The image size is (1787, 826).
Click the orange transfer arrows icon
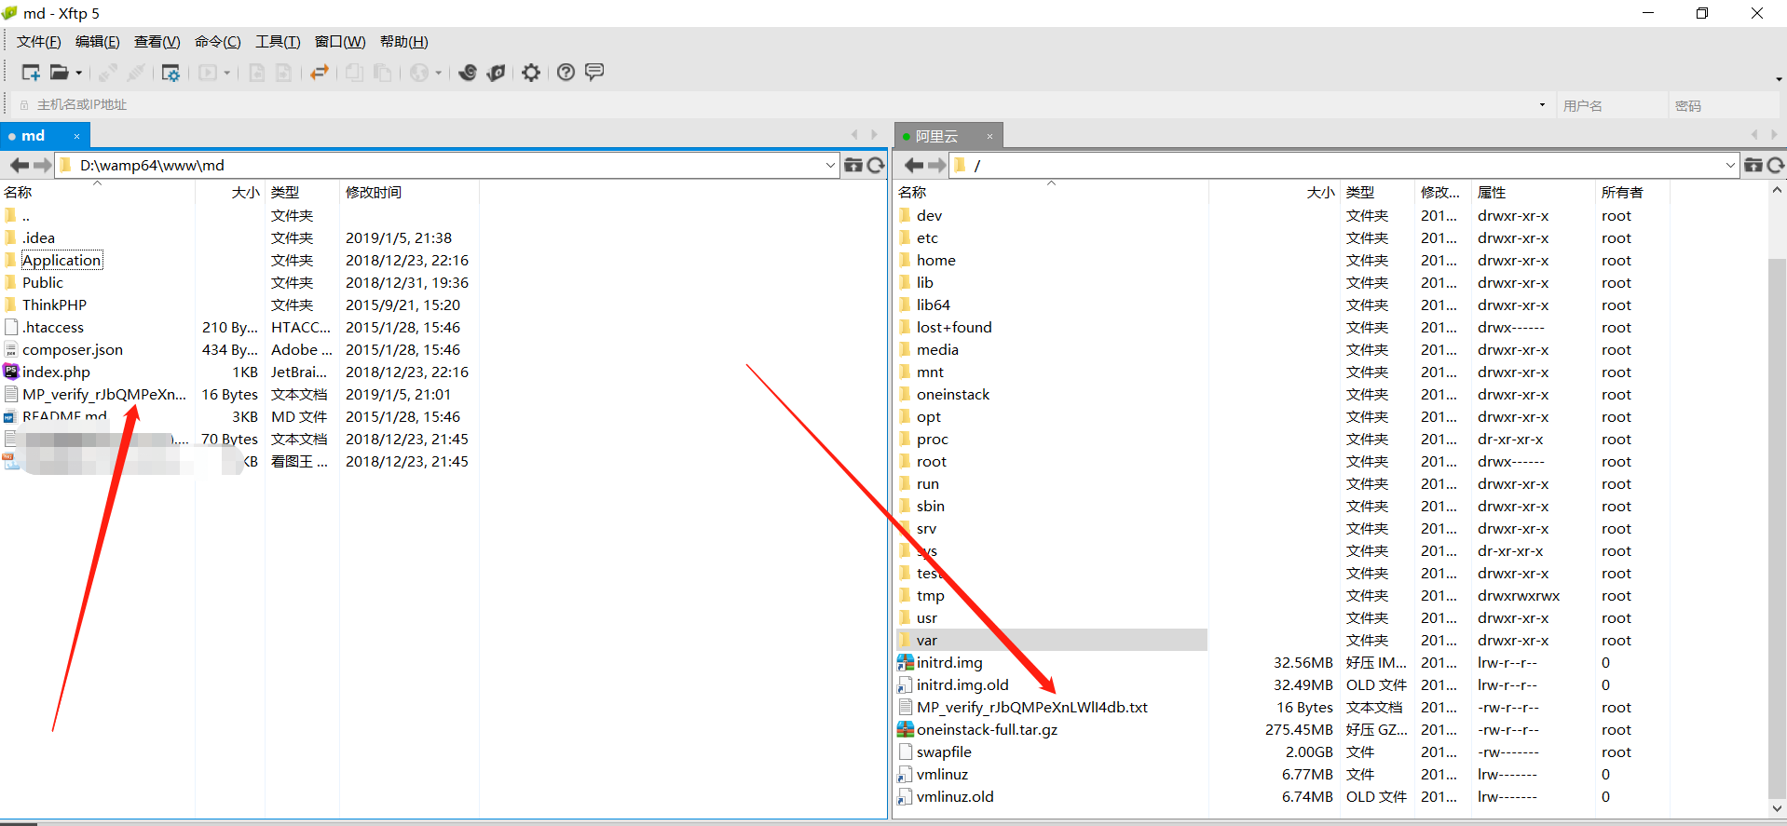tap(320, 73)
